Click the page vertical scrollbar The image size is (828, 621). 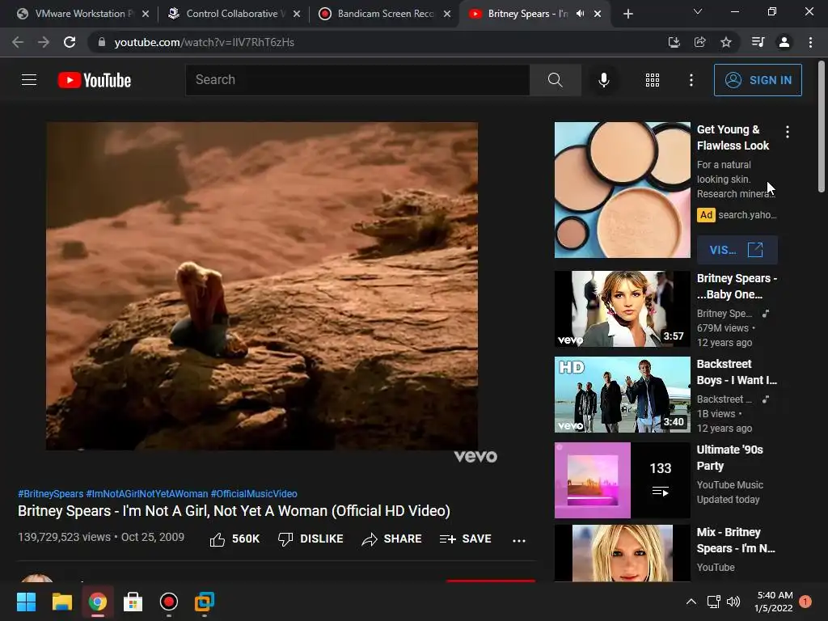point(822,127)
